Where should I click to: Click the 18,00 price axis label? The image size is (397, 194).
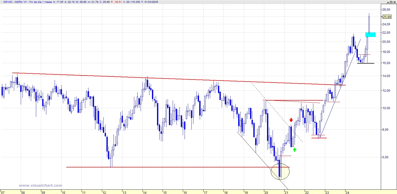tap(386, 52)
